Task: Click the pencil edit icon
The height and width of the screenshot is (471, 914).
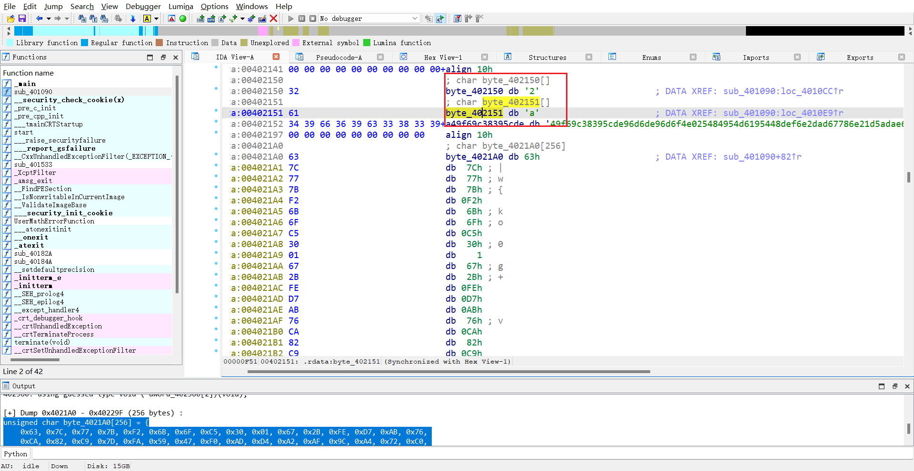Action: [262, 19]
